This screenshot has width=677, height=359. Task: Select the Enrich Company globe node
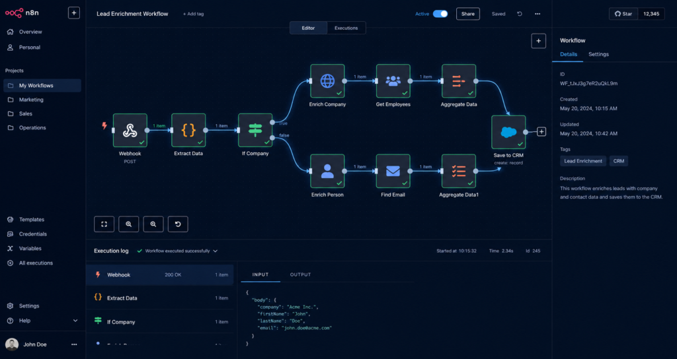(x=327, y=81)
